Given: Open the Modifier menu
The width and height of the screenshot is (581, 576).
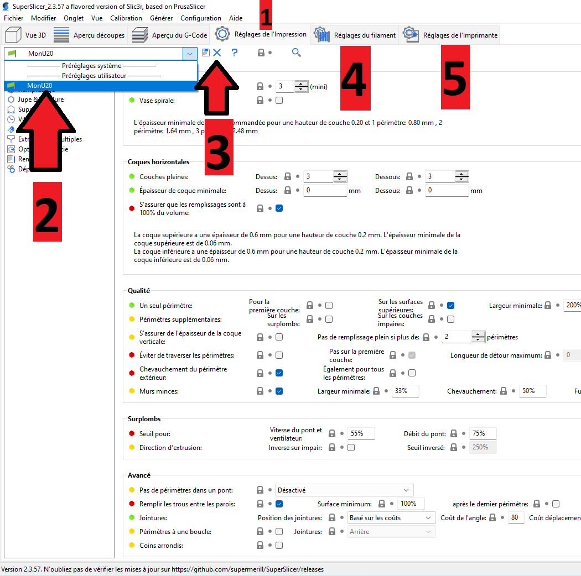Looking at the screenshot, I should point(43,18).
